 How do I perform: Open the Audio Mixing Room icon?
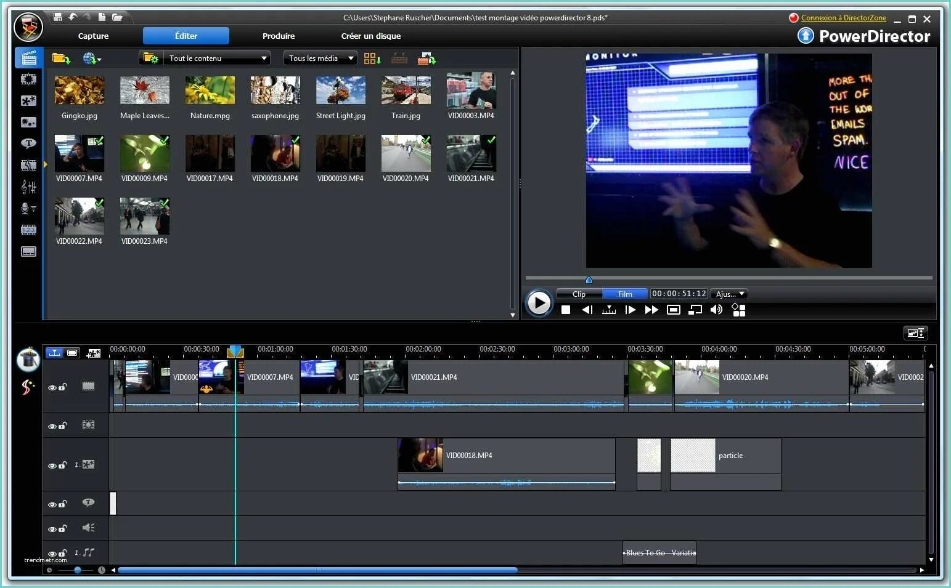click(28, 187)
